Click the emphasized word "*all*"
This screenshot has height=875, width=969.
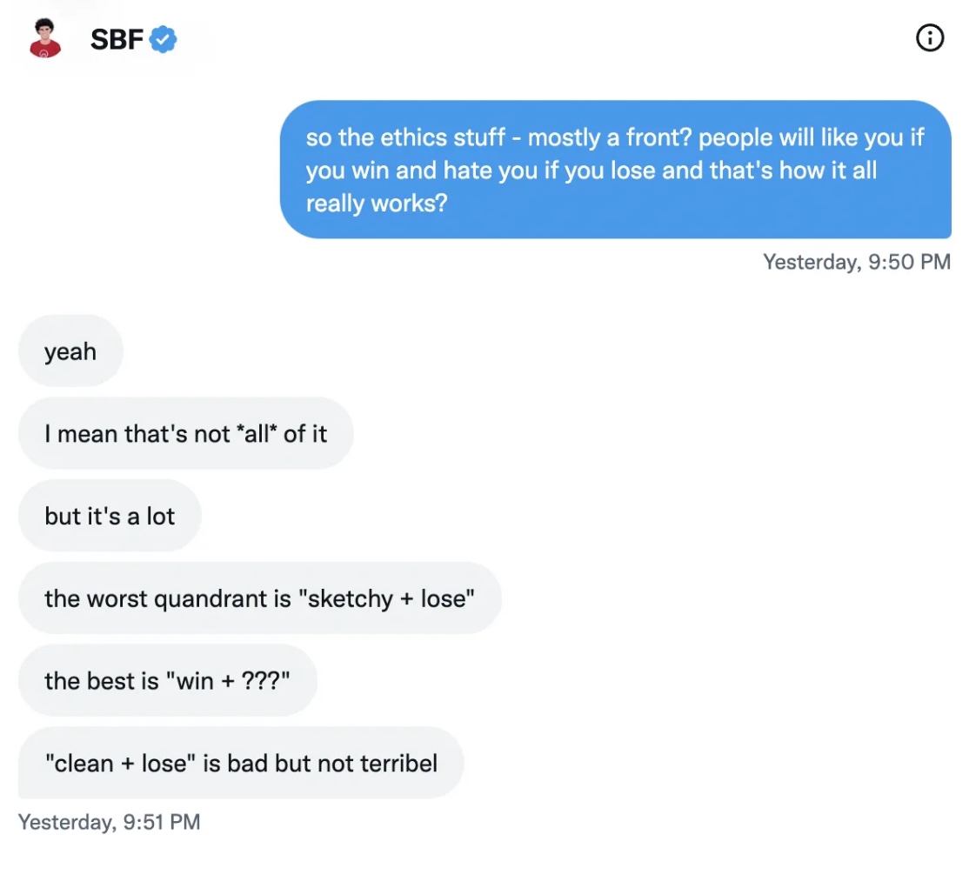pyautogui.click(x=257, y=434)
